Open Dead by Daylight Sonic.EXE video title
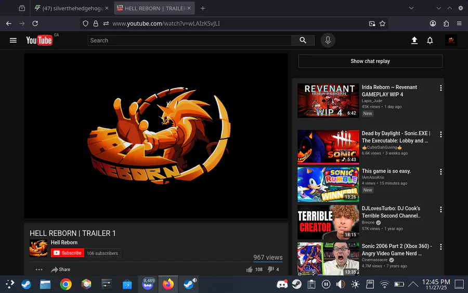Image resolution: width=468 pixels, height=293 pixels. (396, 137)
